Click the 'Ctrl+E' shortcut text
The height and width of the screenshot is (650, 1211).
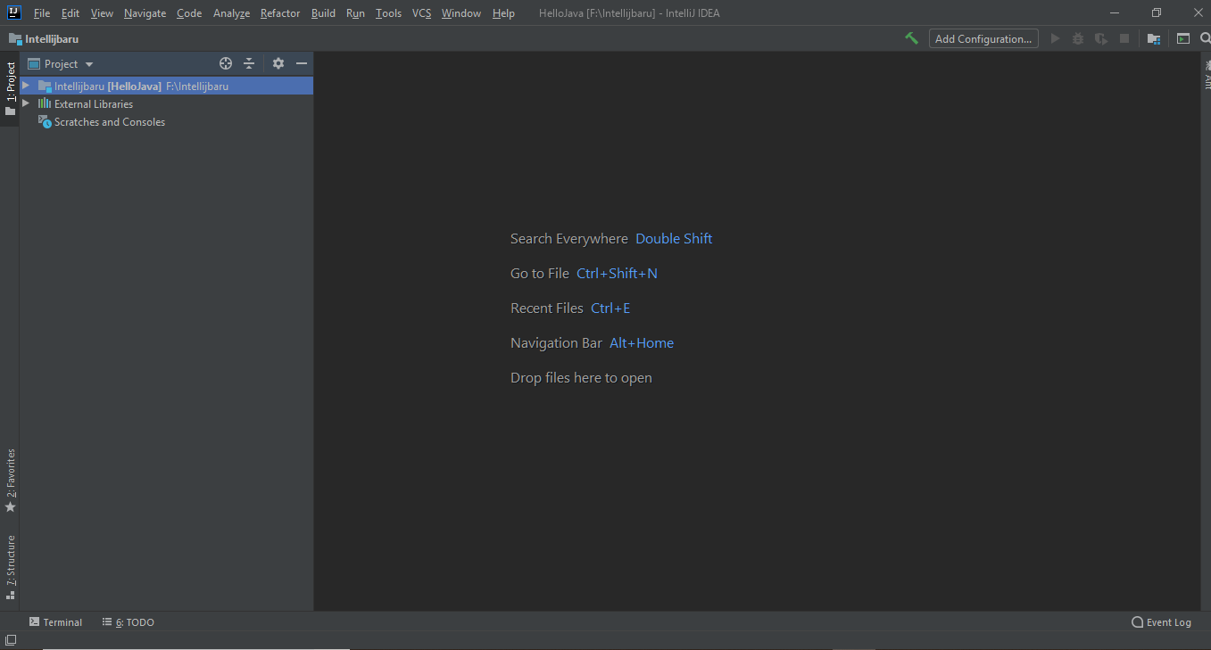(610, 309)
